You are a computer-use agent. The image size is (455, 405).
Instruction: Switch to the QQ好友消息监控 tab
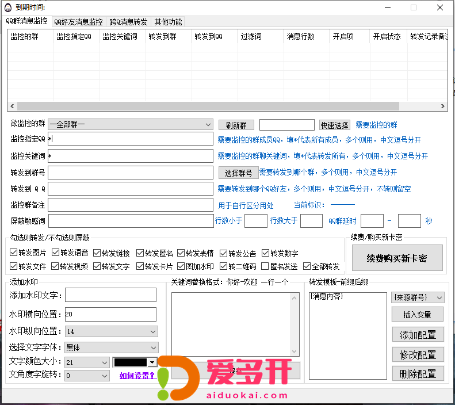tap(78, 22)
